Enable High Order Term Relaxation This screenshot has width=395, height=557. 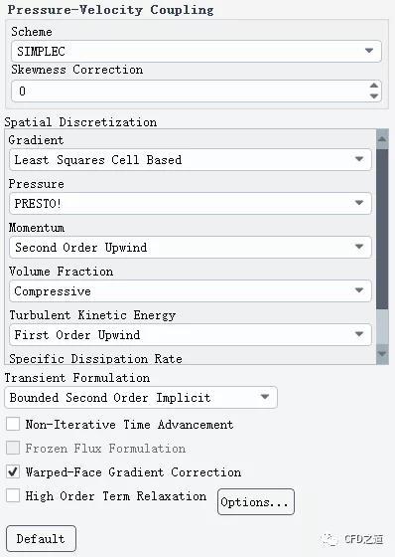pos(13,495)
